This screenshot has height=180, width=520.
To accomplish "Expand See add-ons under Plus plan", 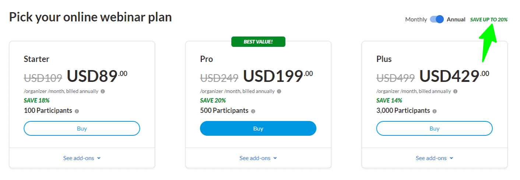I will (435, 158).
